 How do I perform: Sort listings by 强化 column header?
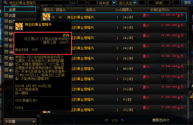pos(48,10)
